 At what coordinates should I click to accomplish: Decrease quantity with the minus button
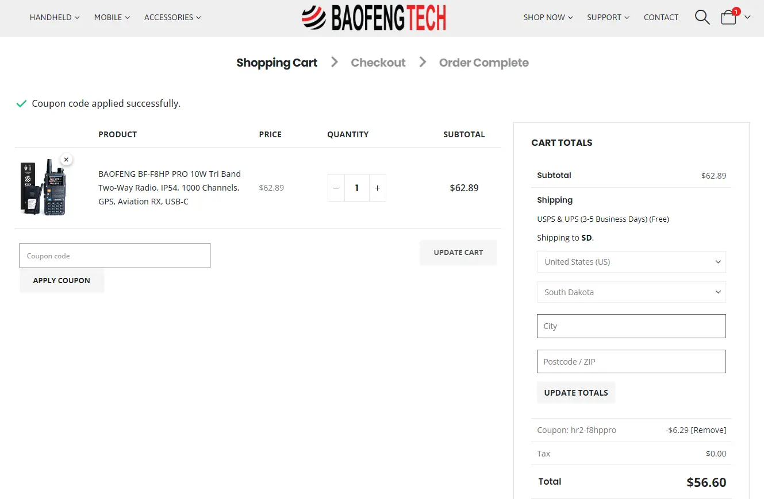[x=336, y=188]
